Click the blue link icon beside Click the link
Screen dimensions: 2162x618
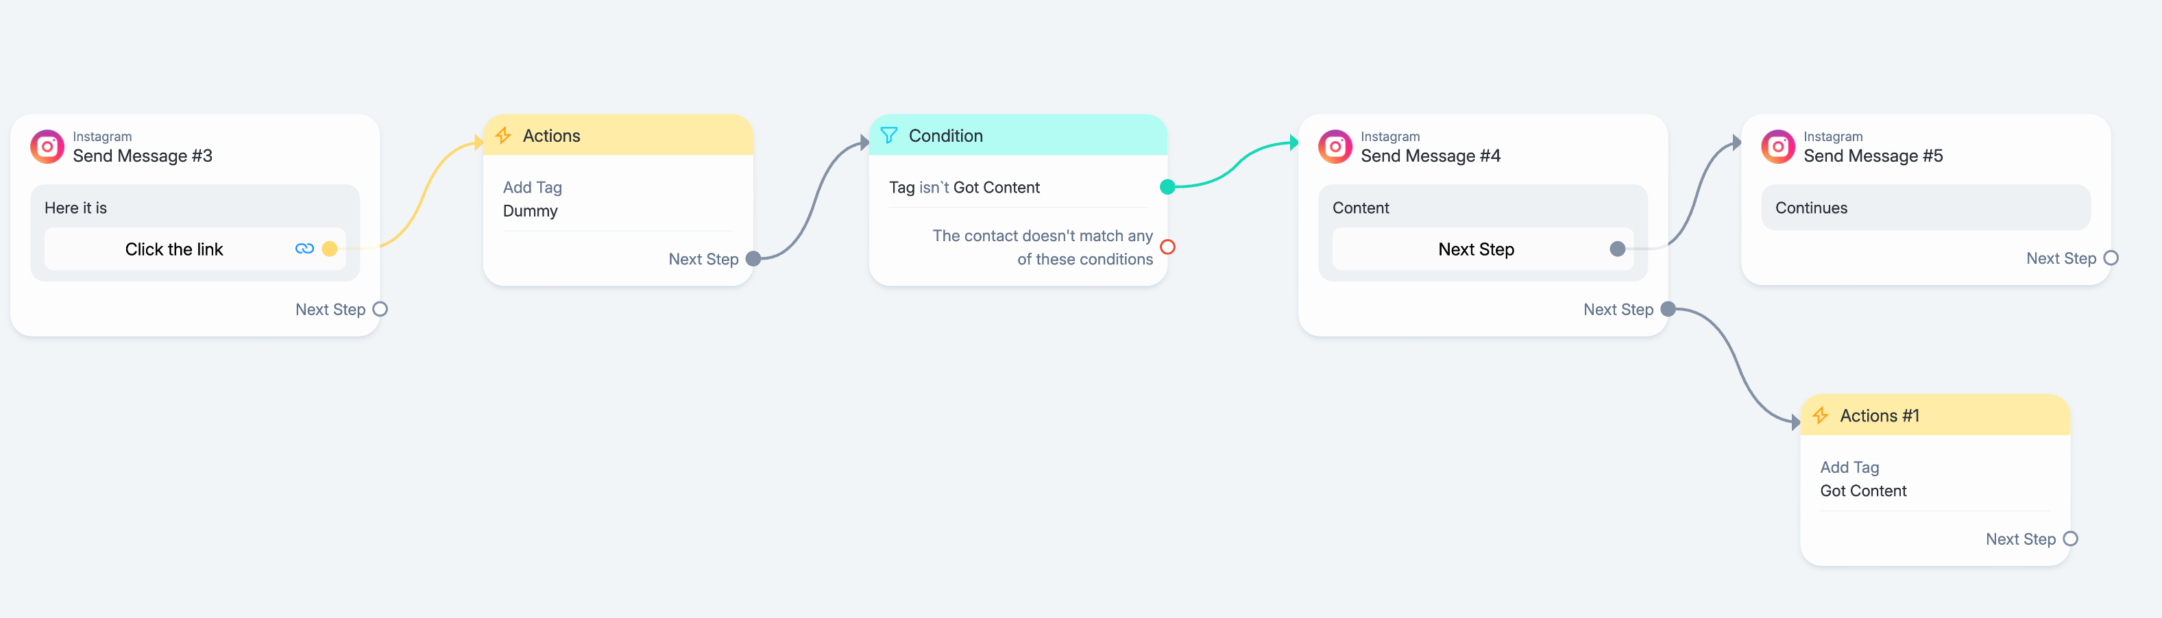304,249
